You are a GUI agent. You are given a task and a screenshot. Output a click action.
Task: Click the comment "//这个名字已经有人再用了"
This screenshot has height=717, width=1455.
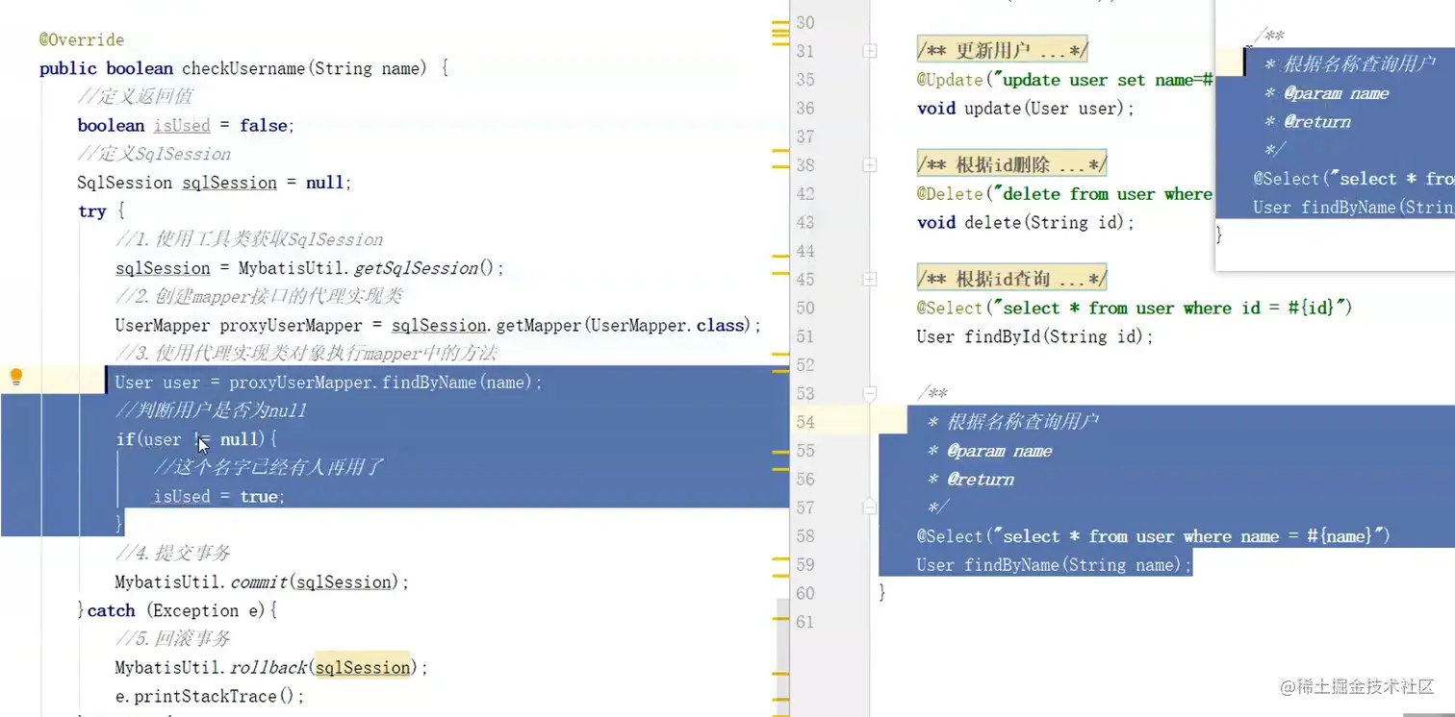point(268,468)
